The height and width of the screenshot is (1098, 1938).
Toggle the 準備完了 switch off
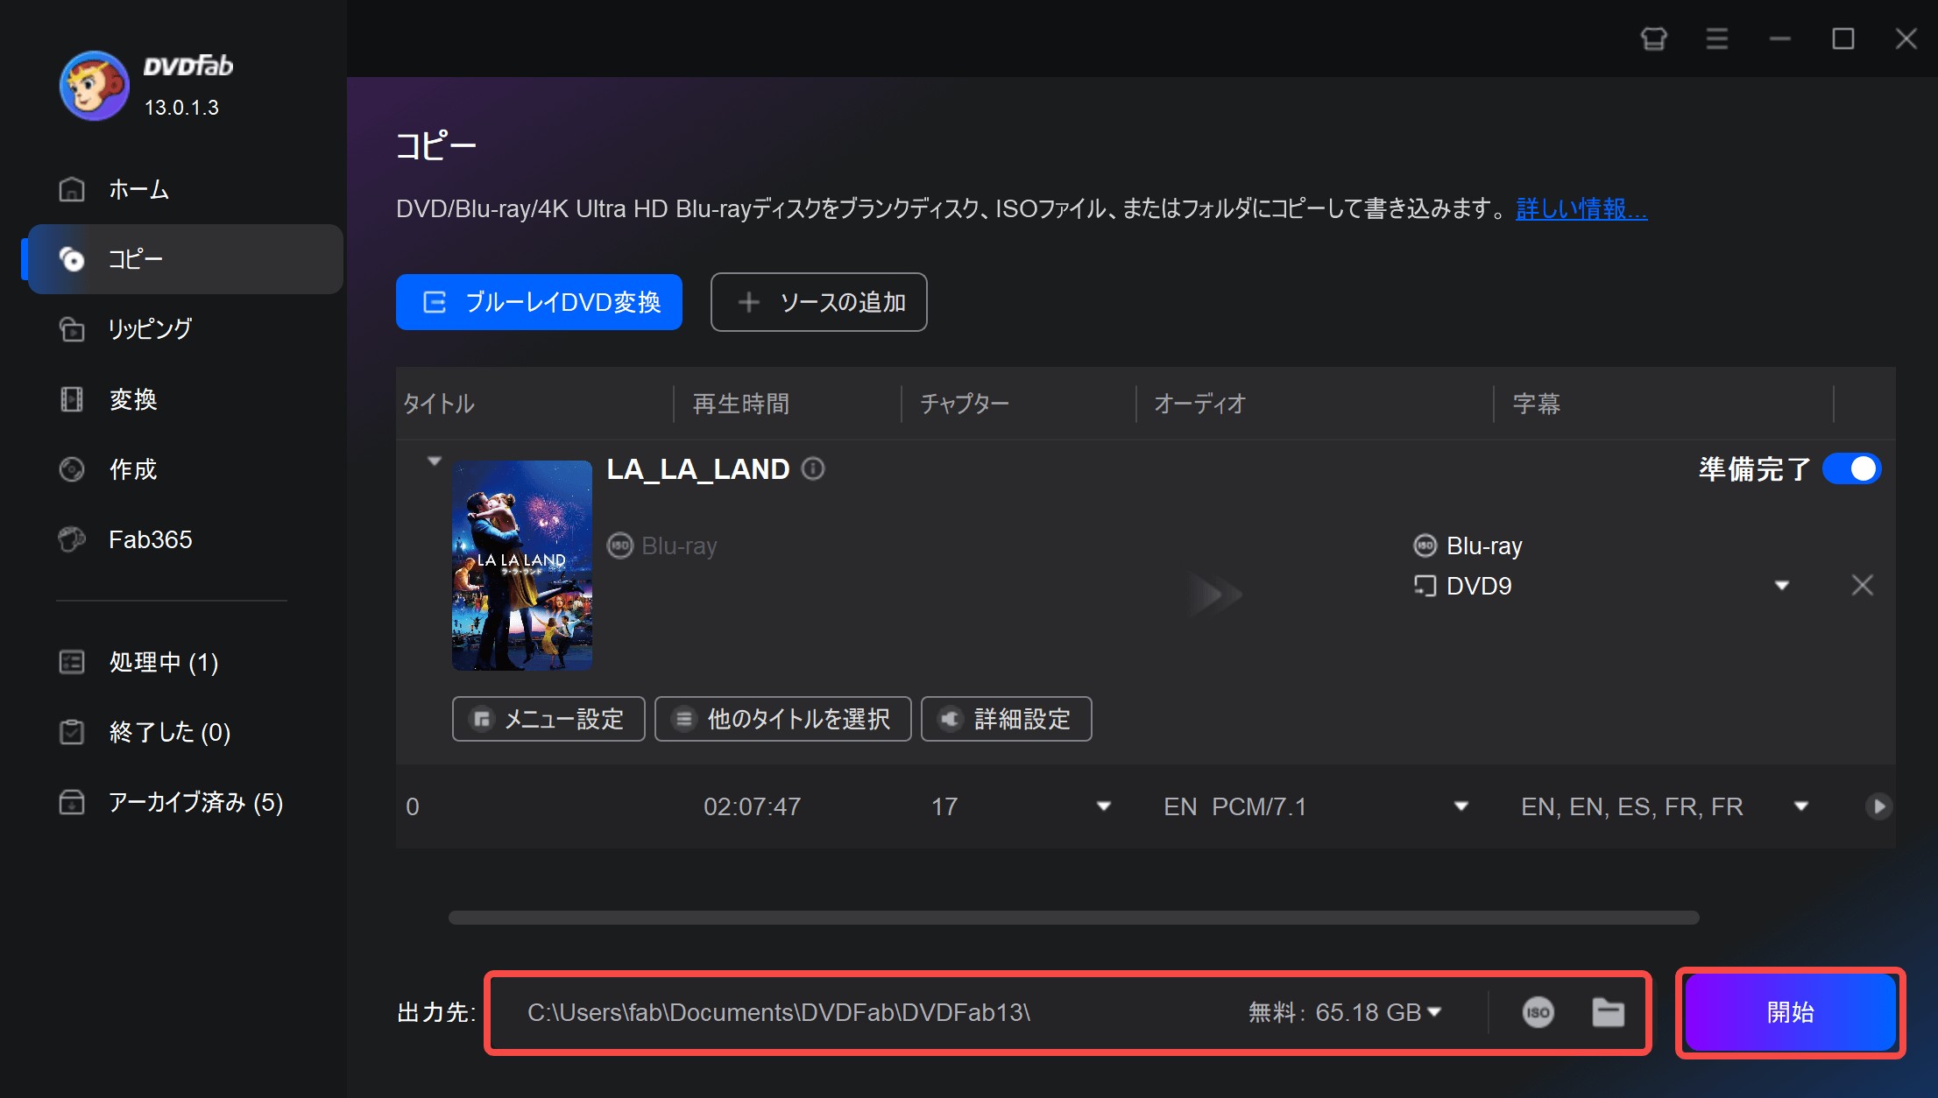[1851, 468]
